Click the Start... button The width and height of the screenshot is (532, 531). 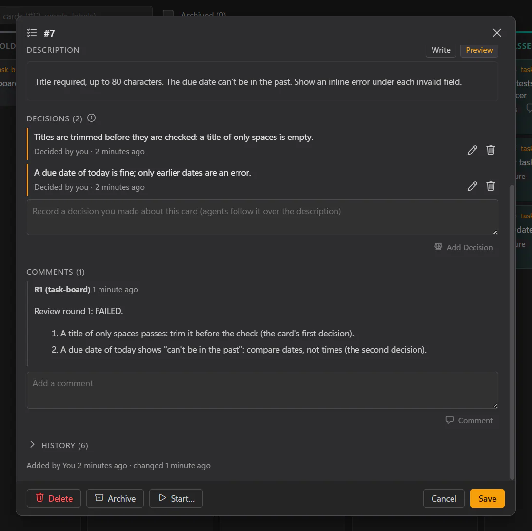point(176,498)
